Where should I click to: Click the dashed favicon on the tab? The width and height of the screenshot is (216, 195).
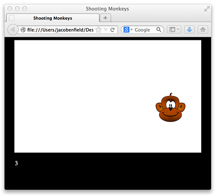click(12, 18)
